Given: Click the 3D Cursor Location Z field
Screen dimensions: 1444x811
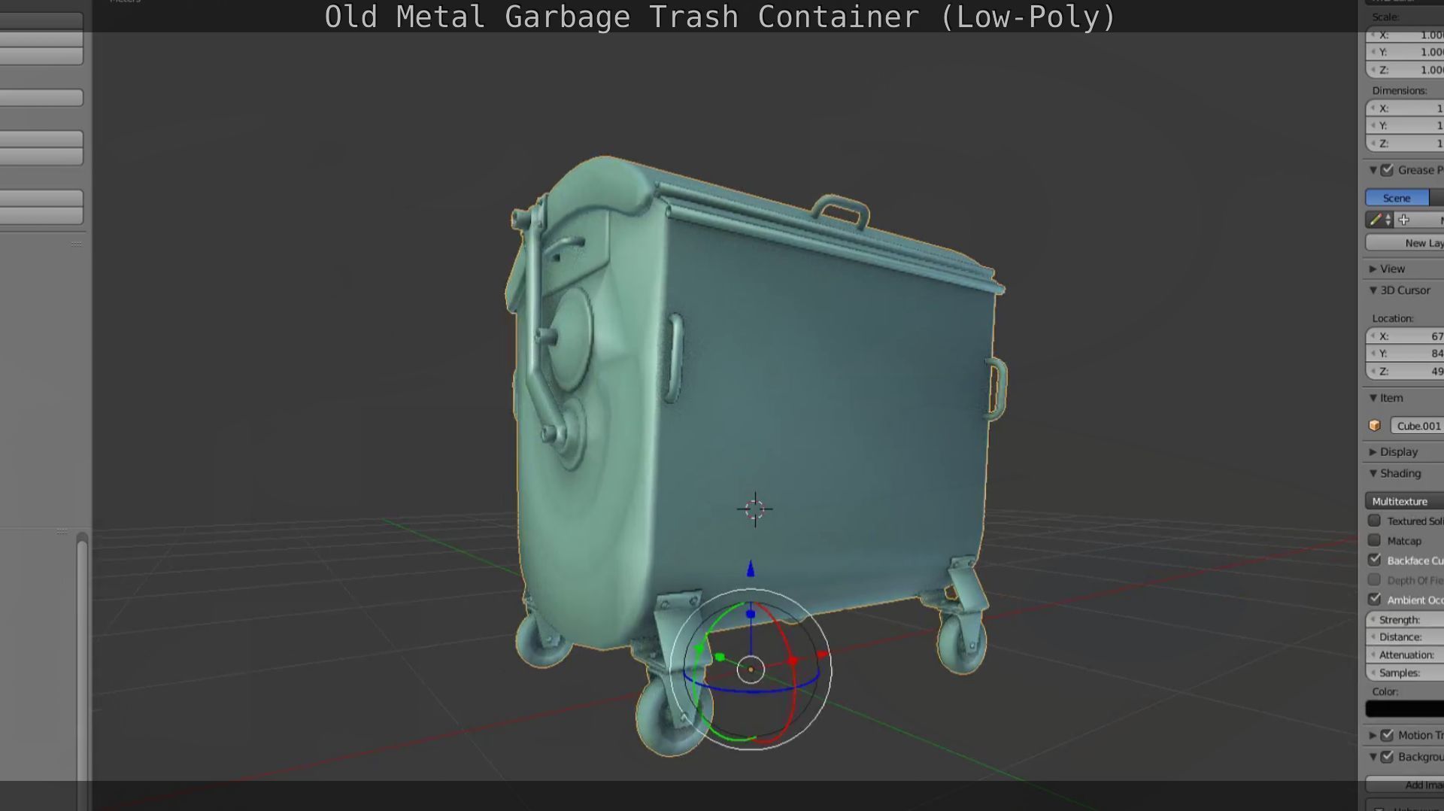Looking at the screenshot, I should pos(1404,372).
